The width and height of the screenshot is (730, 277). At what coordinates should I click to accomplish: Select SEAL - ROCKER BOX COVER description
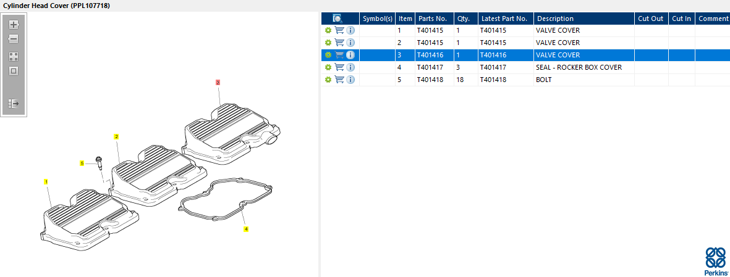(x=579, y=67)
